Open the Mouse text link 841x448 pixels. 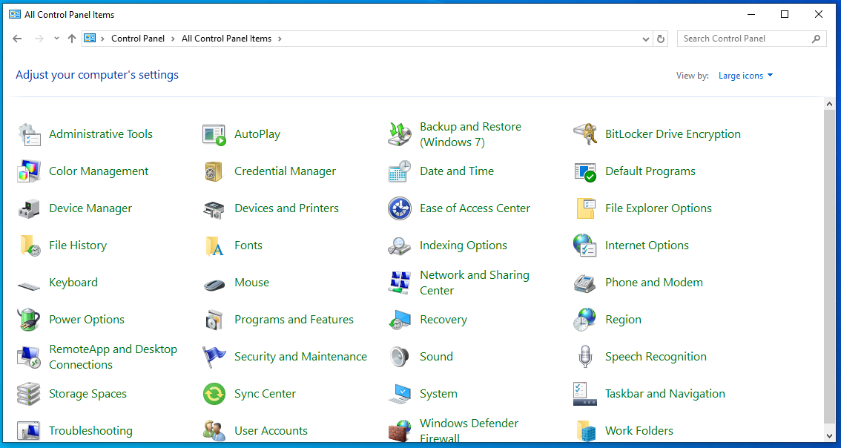[251, 282]
